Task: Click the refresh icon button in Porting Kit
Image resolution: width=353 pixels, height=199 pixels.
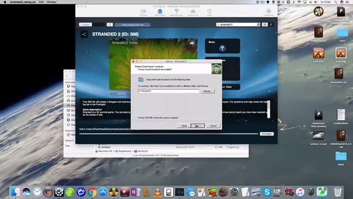Action: coord(110,24)
